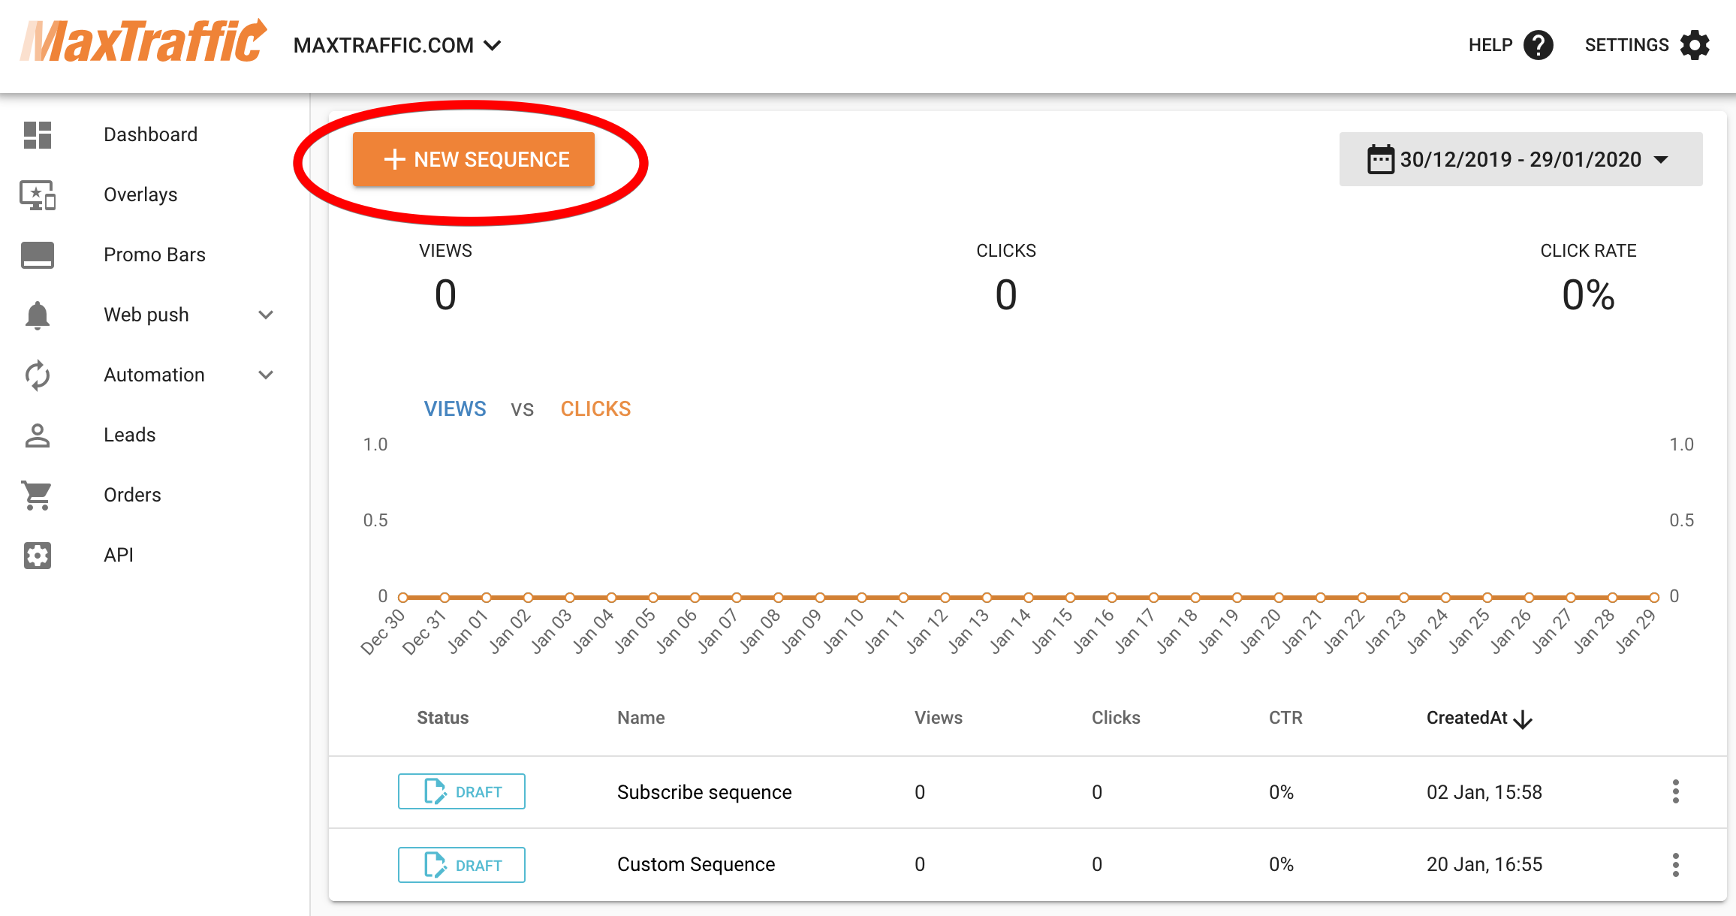Open the MAXTRAFFIC.COM site dropdown

(x=397, y=46)
